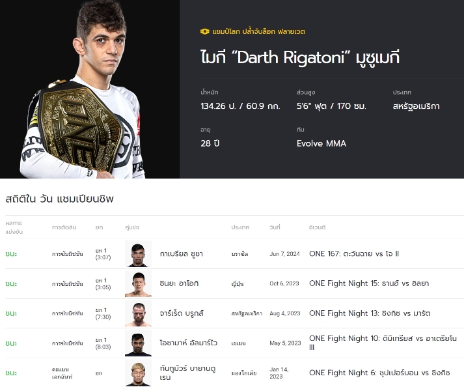Screen dimensions: 464x387
Task: Open the blond Mongolian opponent's thumbnail
Action: pos(138,373)
